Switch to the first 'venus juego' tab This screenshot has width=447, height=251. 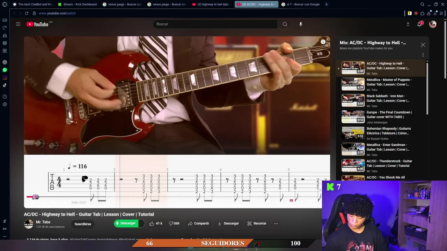click(x=122, y=4)
